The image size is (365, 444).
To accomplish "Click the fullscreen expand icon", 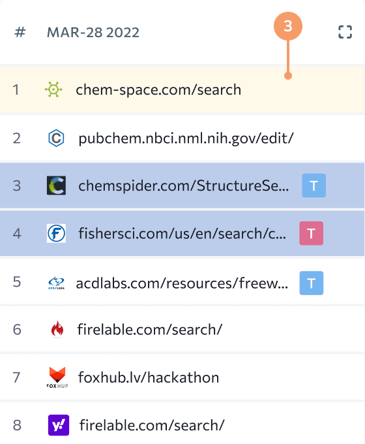I will point(345,32).
